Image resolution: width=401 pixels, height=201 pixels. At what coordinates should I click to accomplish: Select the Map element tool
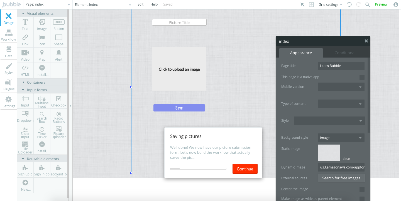tap(42, 55)
